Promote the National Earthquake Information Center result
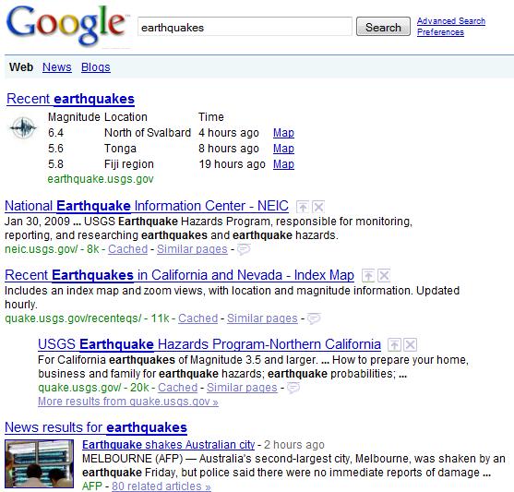Image resolution: width=514 pixels, height=492 pixels. click(303, 207)
